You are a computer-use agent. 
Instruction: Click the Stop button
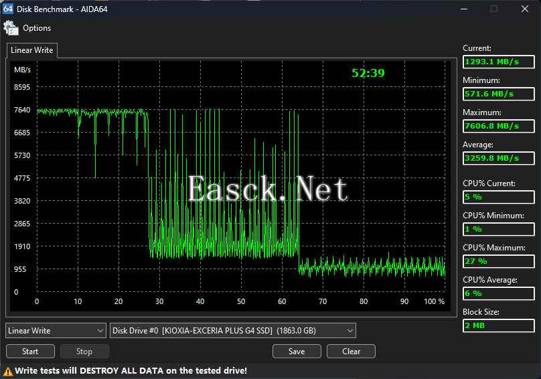tap(84, 352)
